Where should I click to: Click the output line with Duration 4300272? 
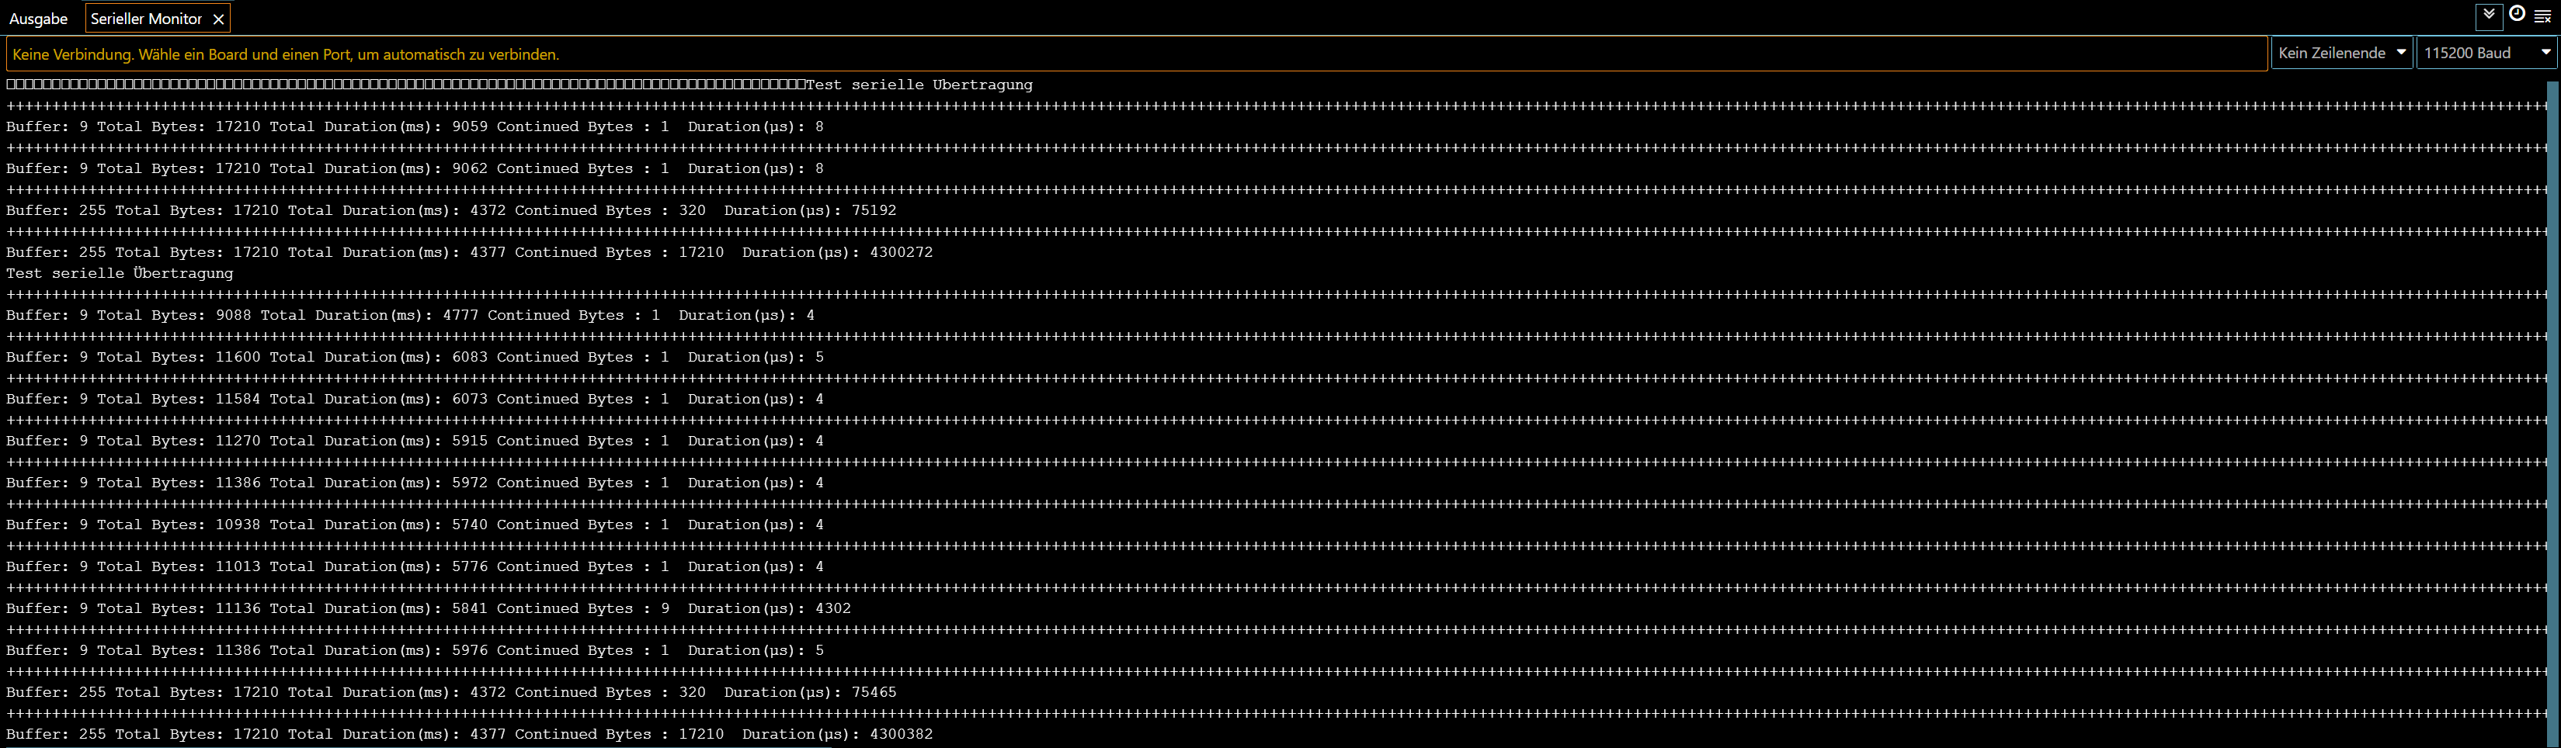[468, 252]
